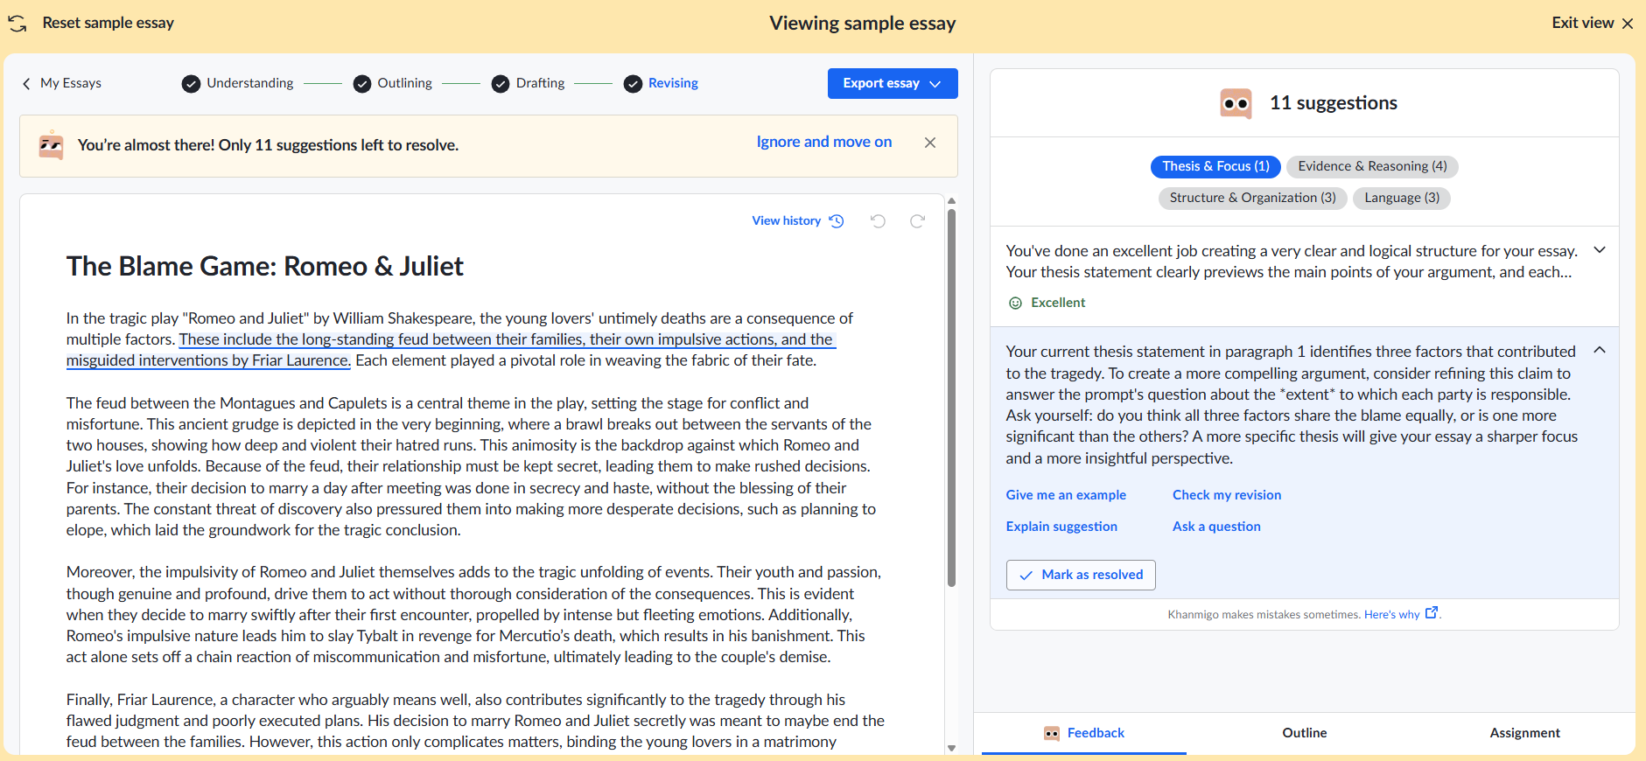
Task: Click Give me an example
Action: pos(1066,495)
